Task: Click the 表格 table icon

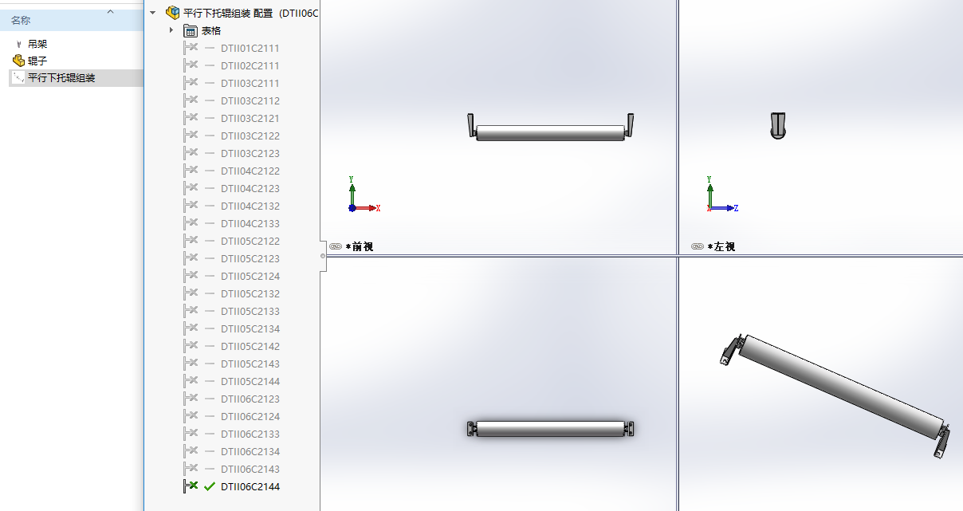Action: [191, 31]
